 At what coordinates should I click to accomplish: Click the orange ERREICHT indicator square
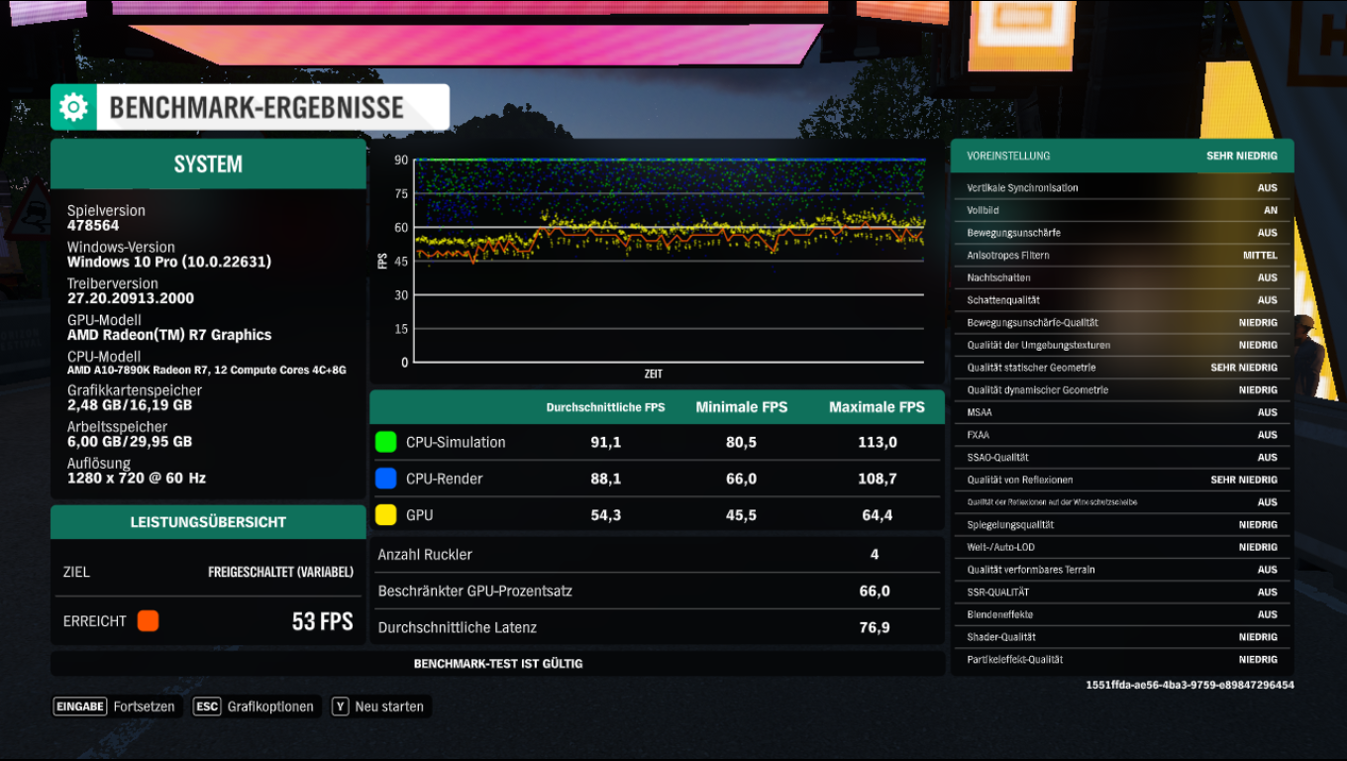[148, 620]
